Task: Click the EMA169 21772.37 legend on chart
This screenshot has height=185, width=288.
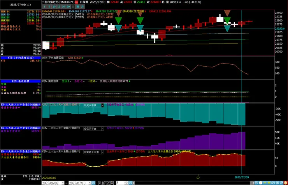Action: [x=81, y=11]
